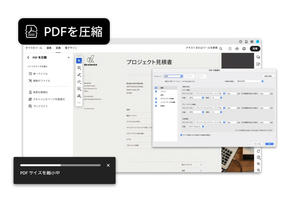Viewport: 284px width, 213px height.
Task: Pick the highlighter pen tool
Action: pos(79,75)
